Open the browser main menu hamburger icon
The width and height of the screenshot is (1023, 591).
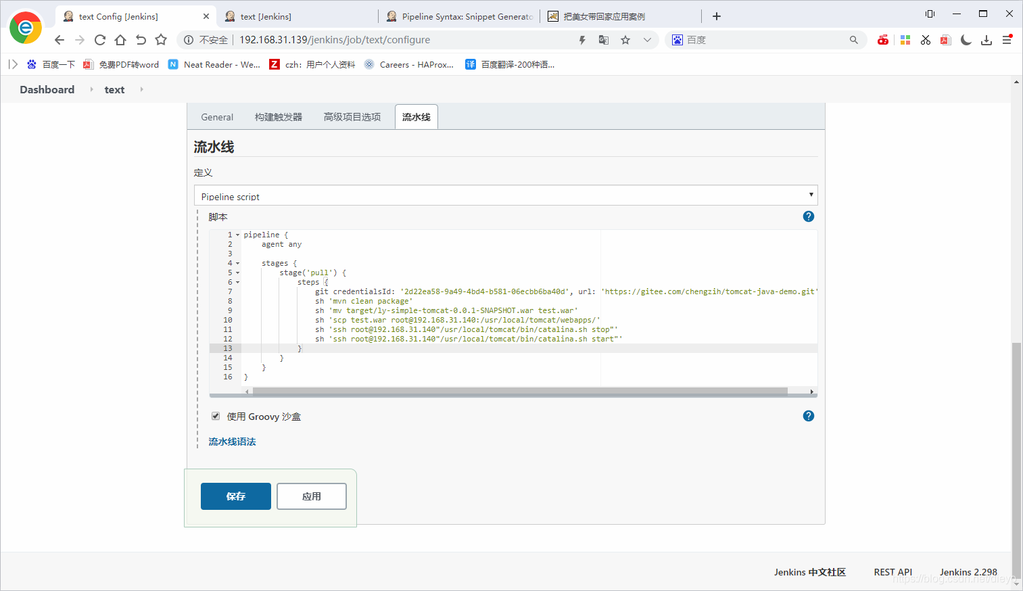(x=1007, y=40)
